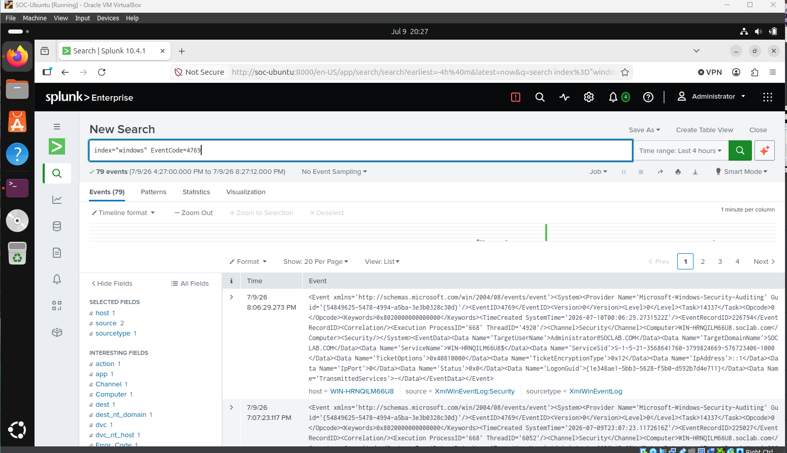Open the Splunk AI assistant sparkle button
This screenshot has width=787, height=453.
765,150
